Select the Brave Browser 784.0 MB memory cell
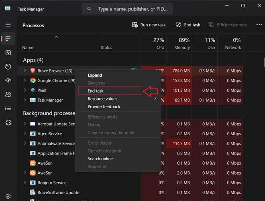Viewport: 265px width, 201px height. [179, 70]
